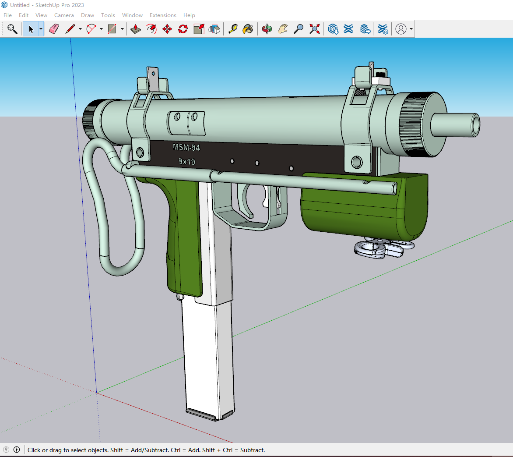Select the Push/Pull tool
513x457 pixels.
click(x=135, y=29)
